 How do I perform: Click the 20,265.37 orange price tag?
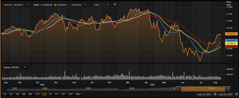click(x=231, y=34)
